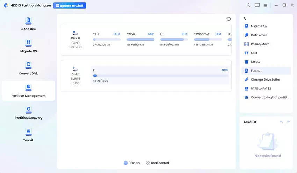The image size is (297, 173).
Task: Click the undo arrow in Task List
Action: [x=281, y=122]
